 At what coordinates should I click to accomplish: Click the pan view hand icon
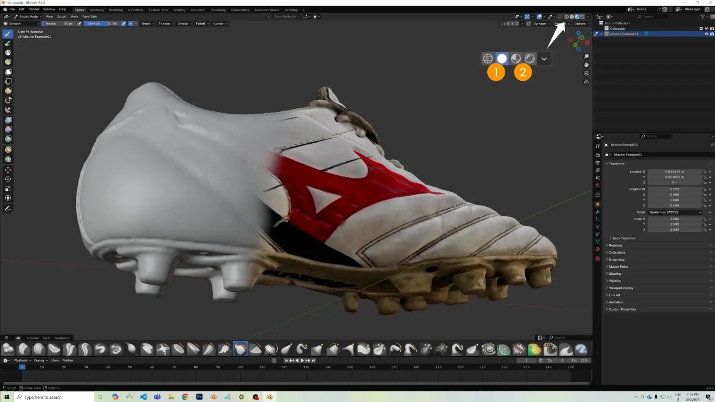pyautogui.click(x=586, y=65)
